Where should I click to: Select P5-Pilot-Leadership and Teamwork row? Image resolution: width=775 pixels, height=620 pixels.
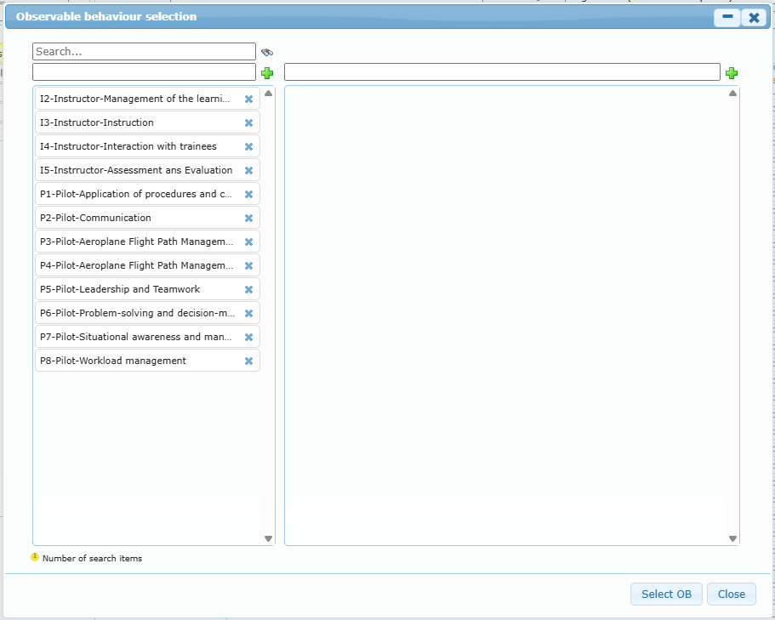click(x=147, y=289)
